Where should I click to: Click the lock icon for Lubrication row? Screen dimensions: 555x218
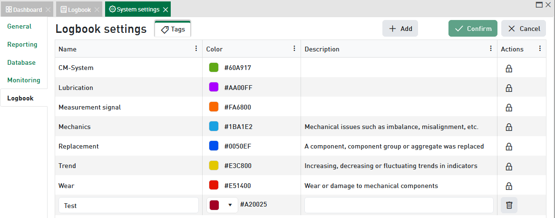508,88
